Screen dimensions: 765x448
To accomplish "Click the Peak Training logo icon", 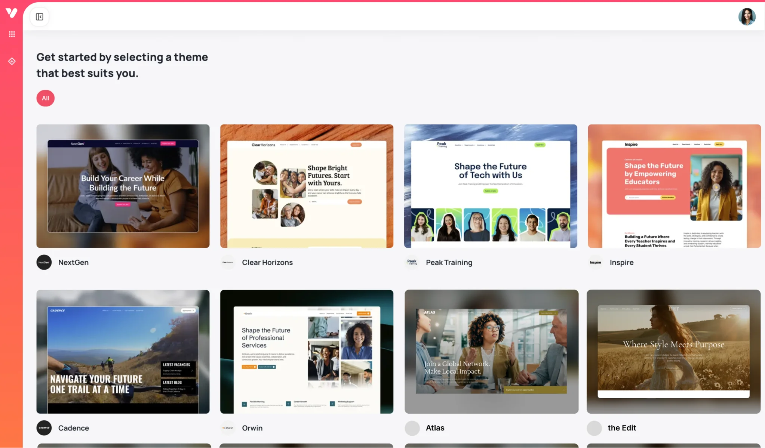I will pos(412,262).
